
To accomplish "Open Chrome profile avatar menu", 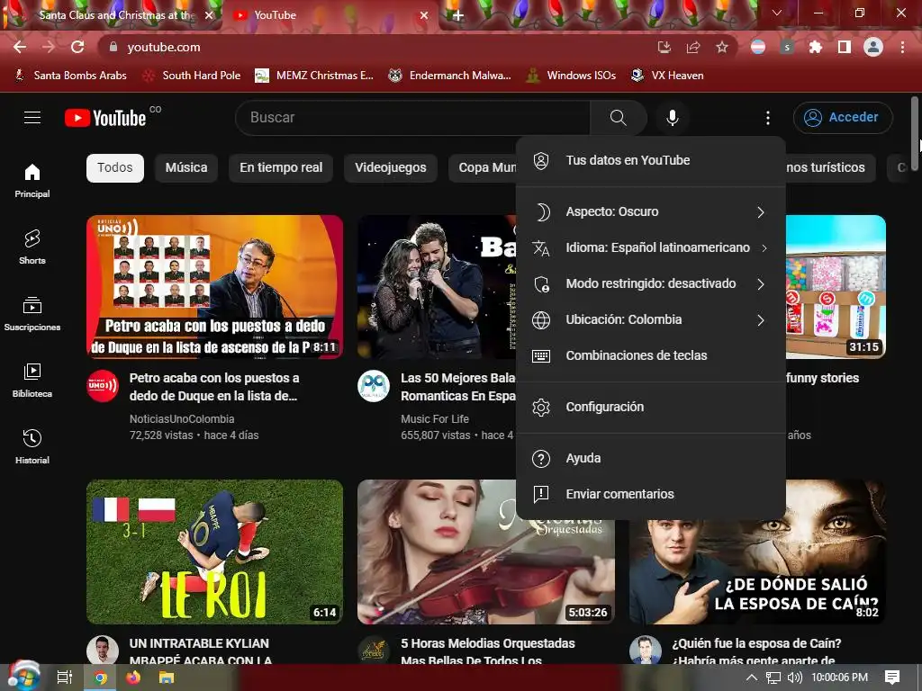I will click(873, 47).
